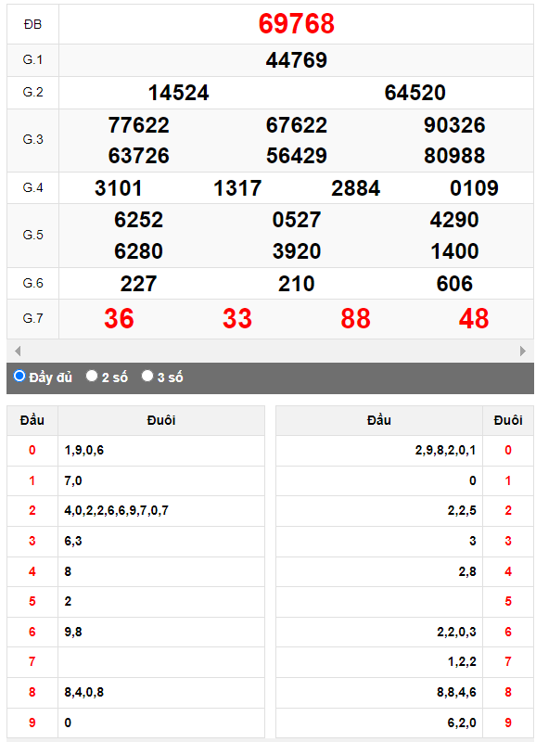This screenshot has height=742, width=536.
Task: Click the special prize number 69768
Action: (297, 24)
